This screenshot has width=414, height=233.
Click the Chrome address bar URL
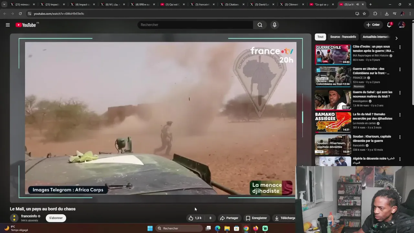point(59,14)
